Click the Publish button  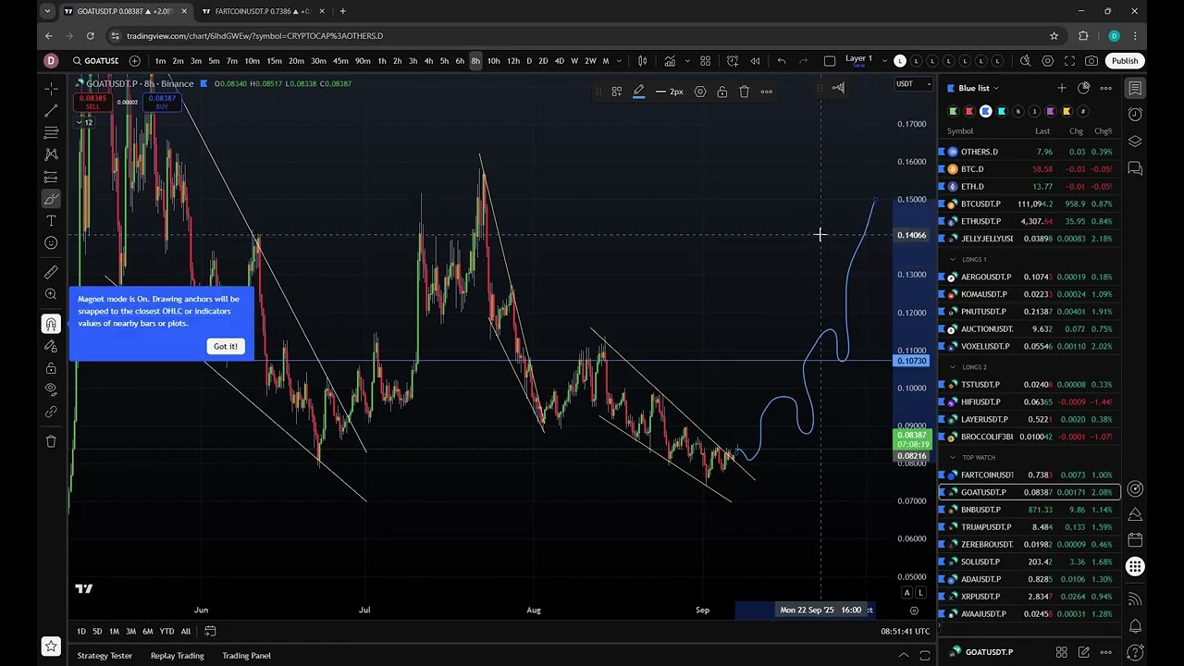pyautogui.click(x=1125, y=61)
